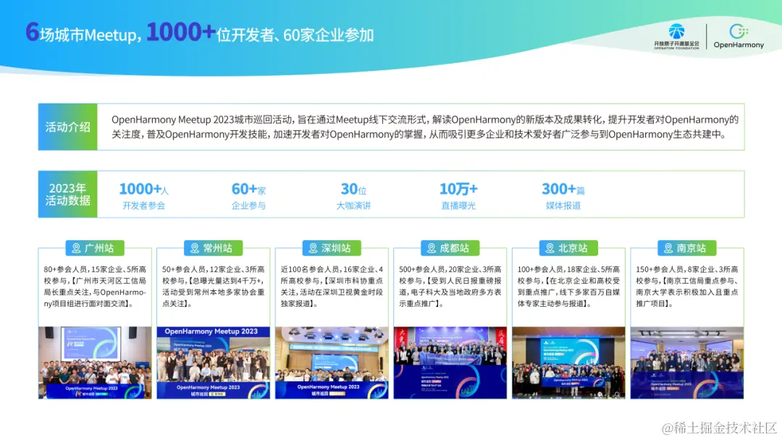Image resolution: width=782 pixels, height=440 pixels.
Task: Click the 10万+ statistic
Action: click(458, 190)
